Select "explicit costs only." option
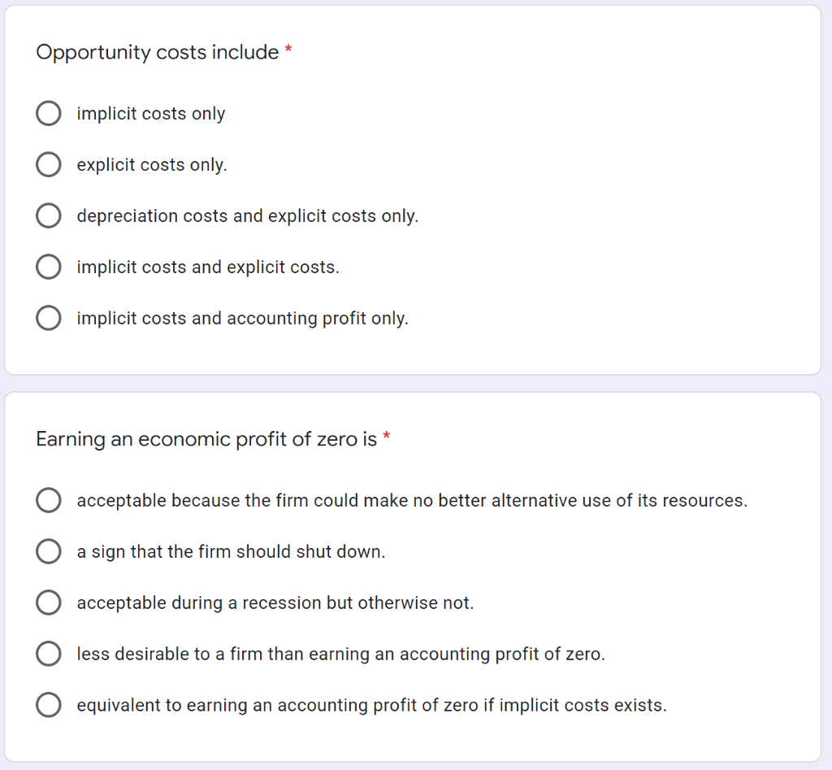Screen dimensions: 832x770 tap(48, 164)
